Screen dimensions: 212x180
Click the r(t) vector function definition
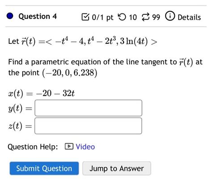83,41
